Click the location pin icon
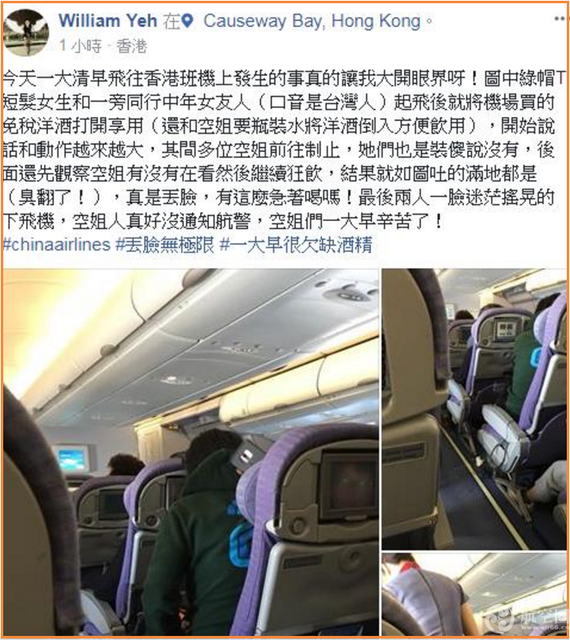The width and height of the screenshot is (570, 640). [x=187, y=21]
